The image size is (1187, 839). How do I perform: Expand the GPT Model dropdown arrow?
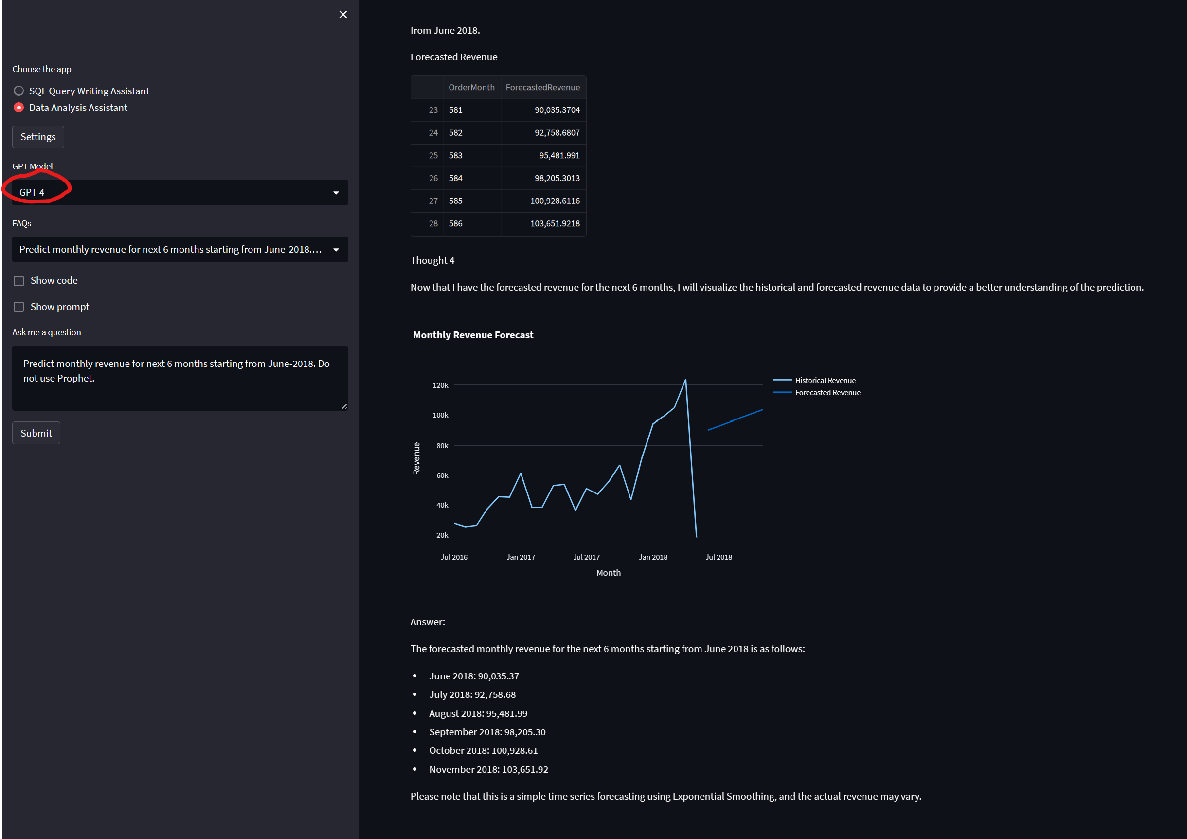[x=336, y=193]
